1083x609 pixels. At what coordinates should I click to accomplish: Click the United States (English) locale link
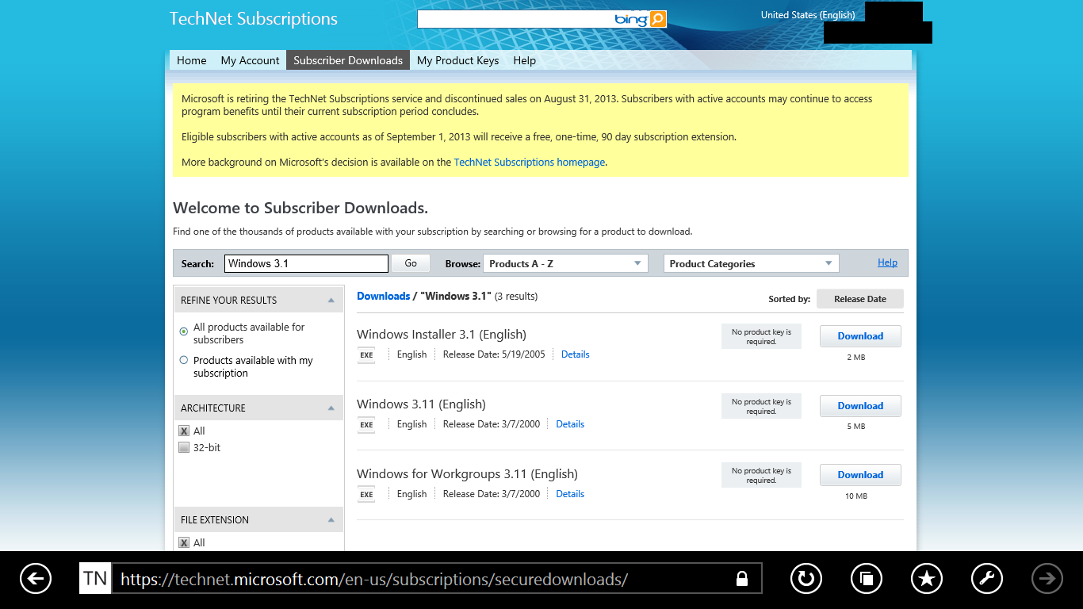tap(808, 15)
